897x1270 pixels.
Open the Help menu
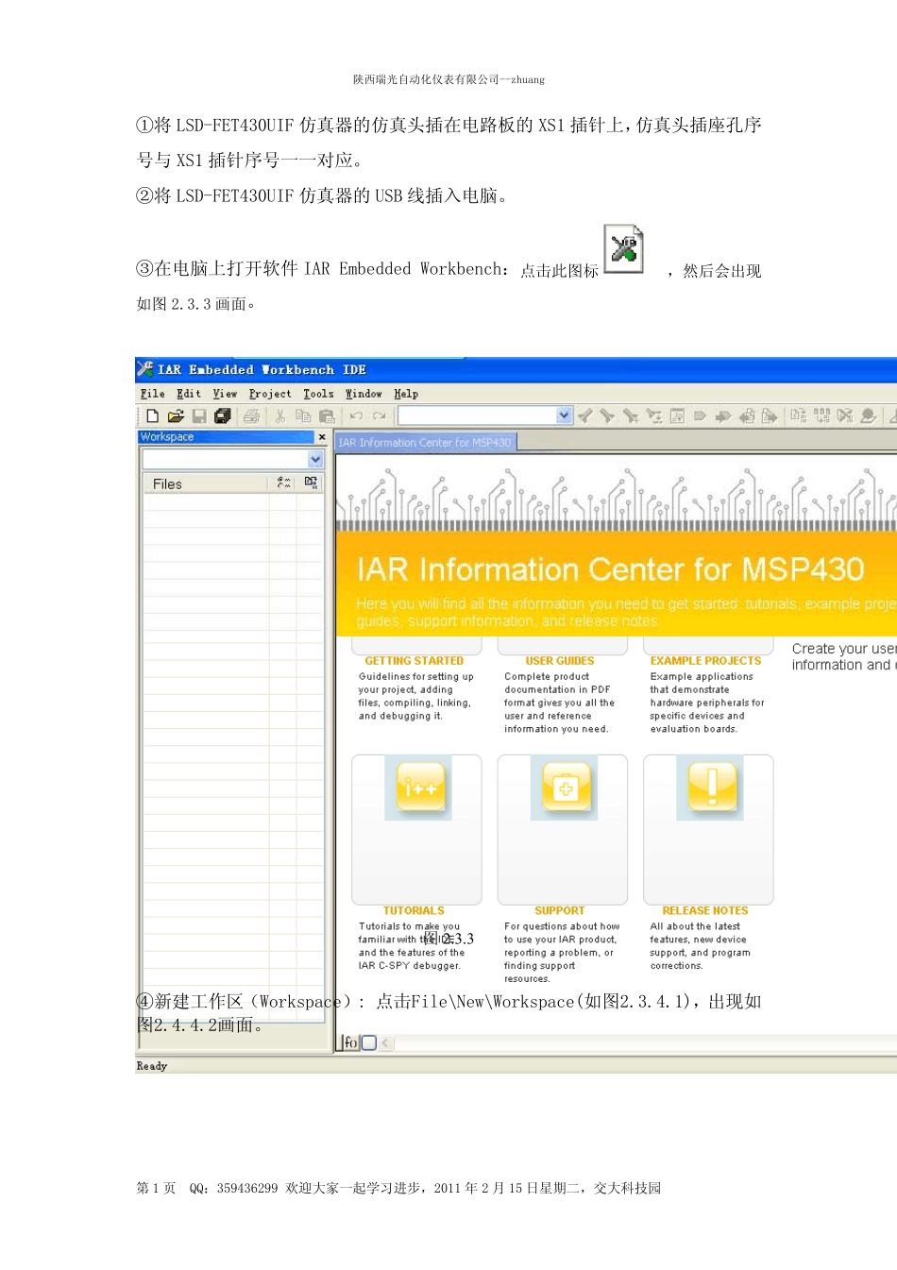pos(406,394)
